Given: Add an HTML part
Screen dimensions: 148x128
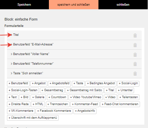Looking at the screenshot, I should pyautogui.click(x=38, y=104).
